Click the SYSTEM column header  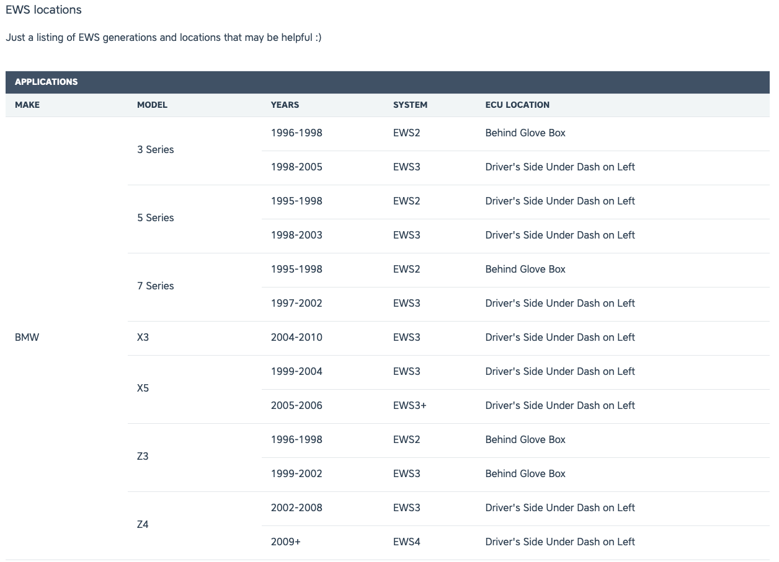pyautogui.click(x=410, y=105)
